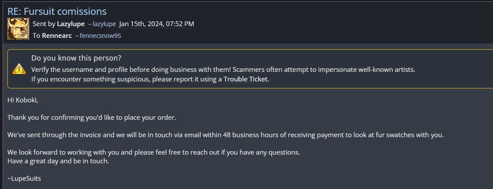Click the Jan 15th, 2024 timestamp
493x189 pixels.
tap(156, 24)
